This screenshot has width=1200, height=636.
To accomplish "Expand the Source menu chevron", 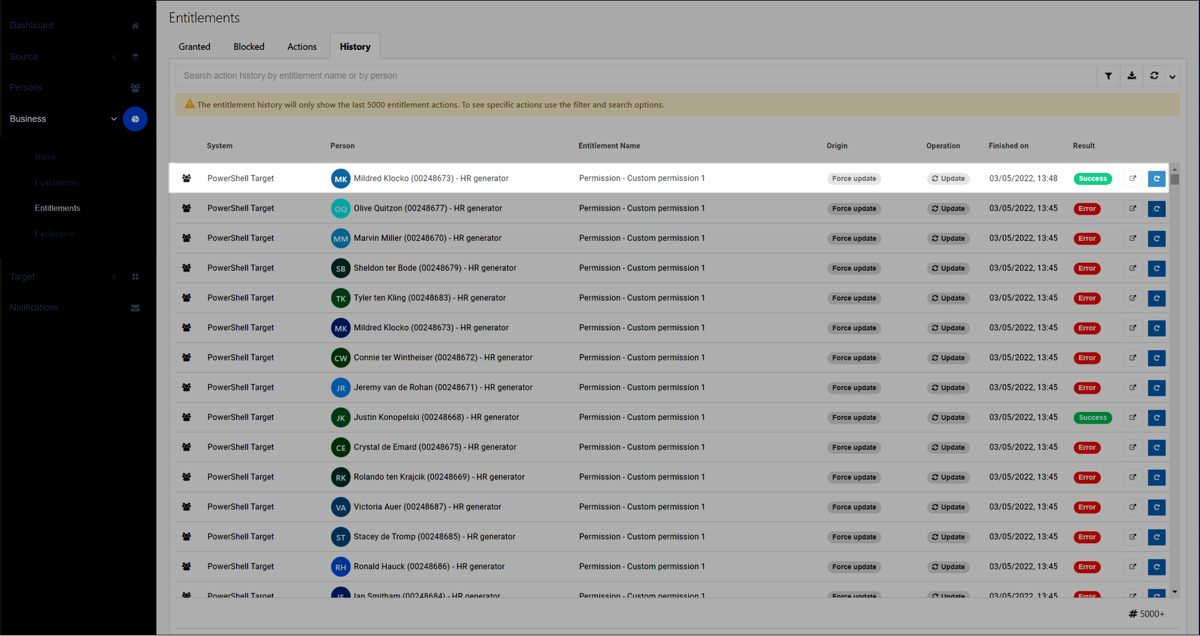I will pyautogui.click(x=114, y=57).
